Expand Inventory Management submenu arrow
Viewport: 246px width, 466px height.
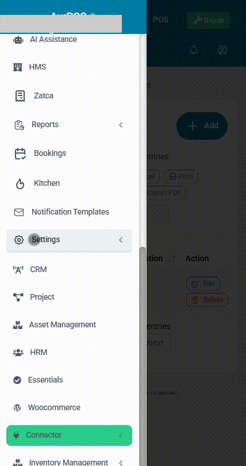coord(121,463)
